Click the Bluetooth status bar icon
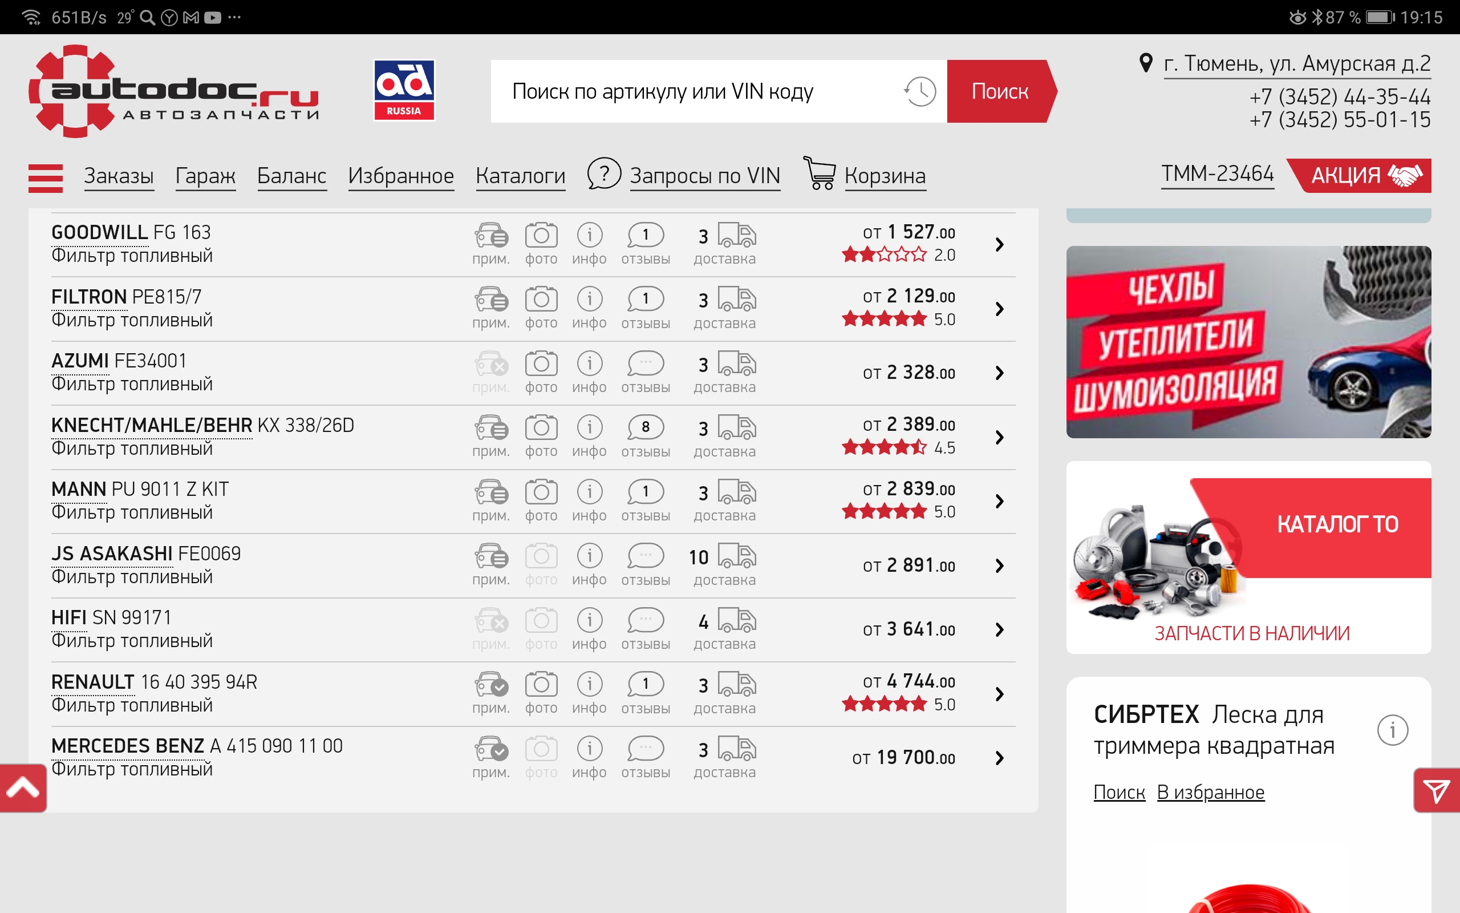 1317,17
